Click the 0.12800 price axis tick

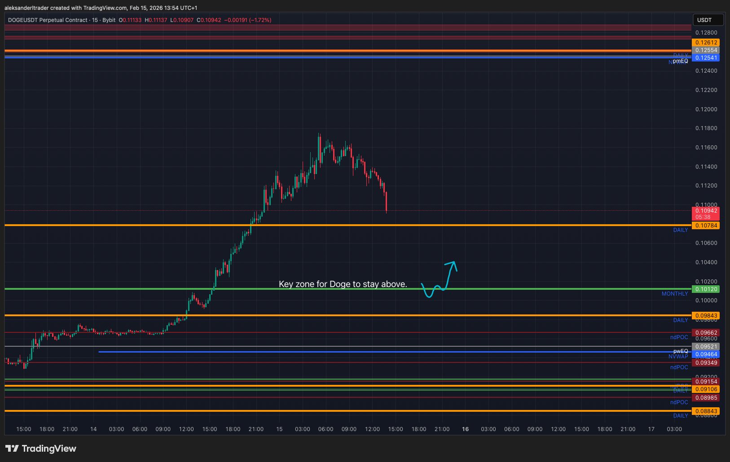pyautogui.click(x=706, y=33)
